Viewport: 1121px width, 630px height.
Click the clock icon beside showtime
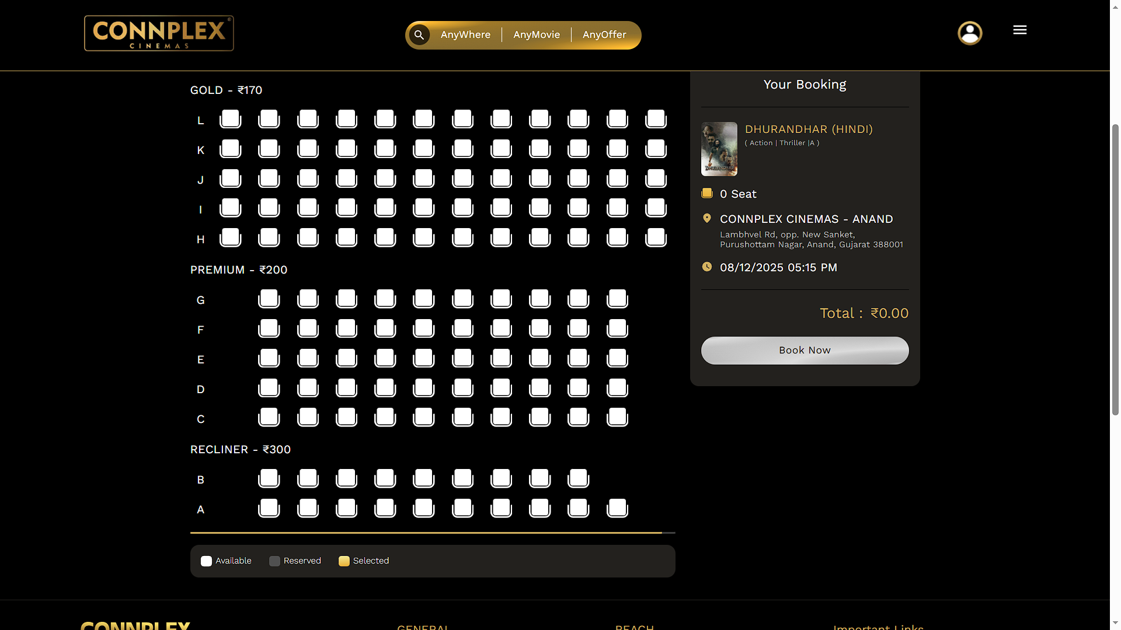(x=706, y=267)
